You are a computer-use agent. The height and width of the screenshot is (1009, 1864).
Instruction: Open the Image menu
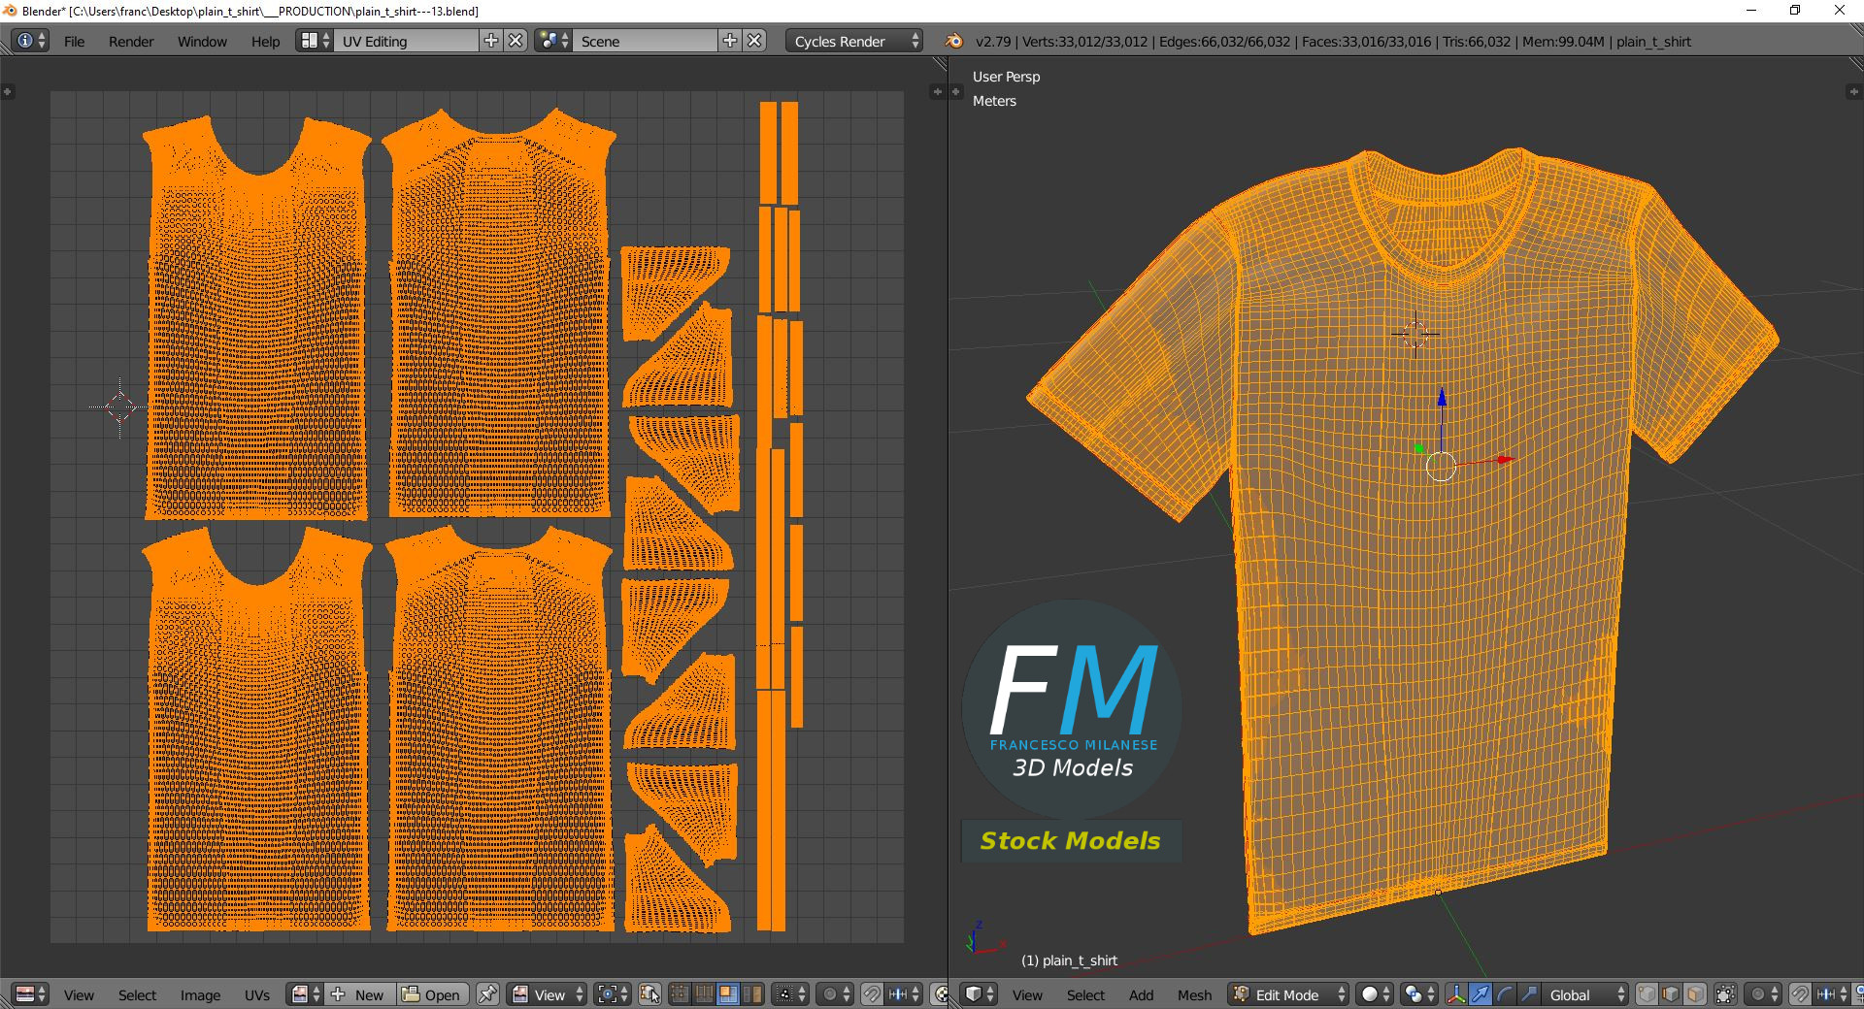tap(200, 995)
